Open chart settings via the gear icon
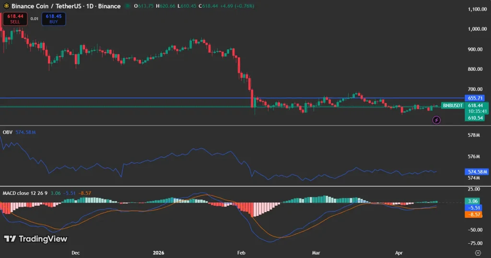 click(478, 253)
